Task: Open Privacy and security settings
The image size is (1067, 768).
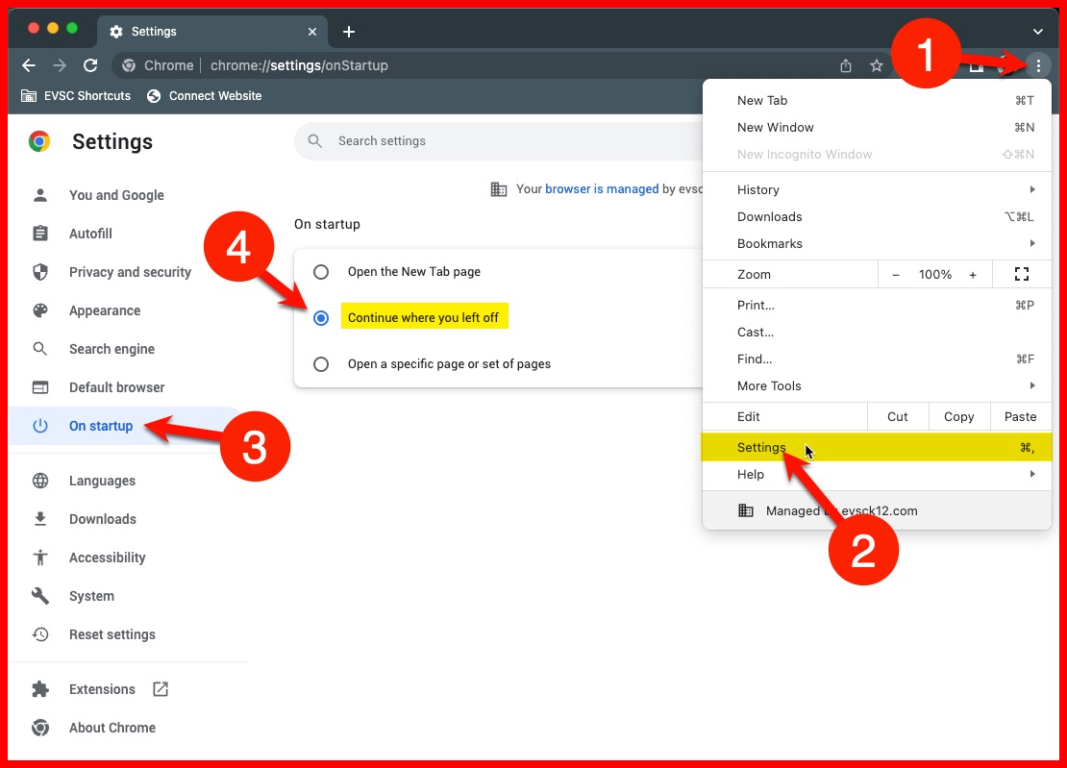Action: click(x=130, y=272)
